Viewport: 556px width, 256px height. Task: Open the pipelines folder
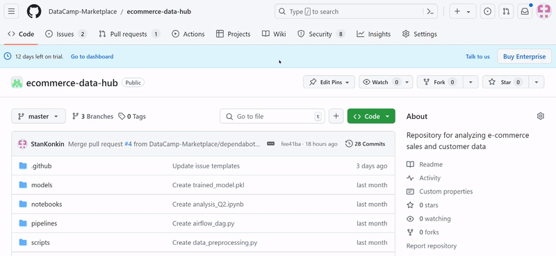click(44, 223)
